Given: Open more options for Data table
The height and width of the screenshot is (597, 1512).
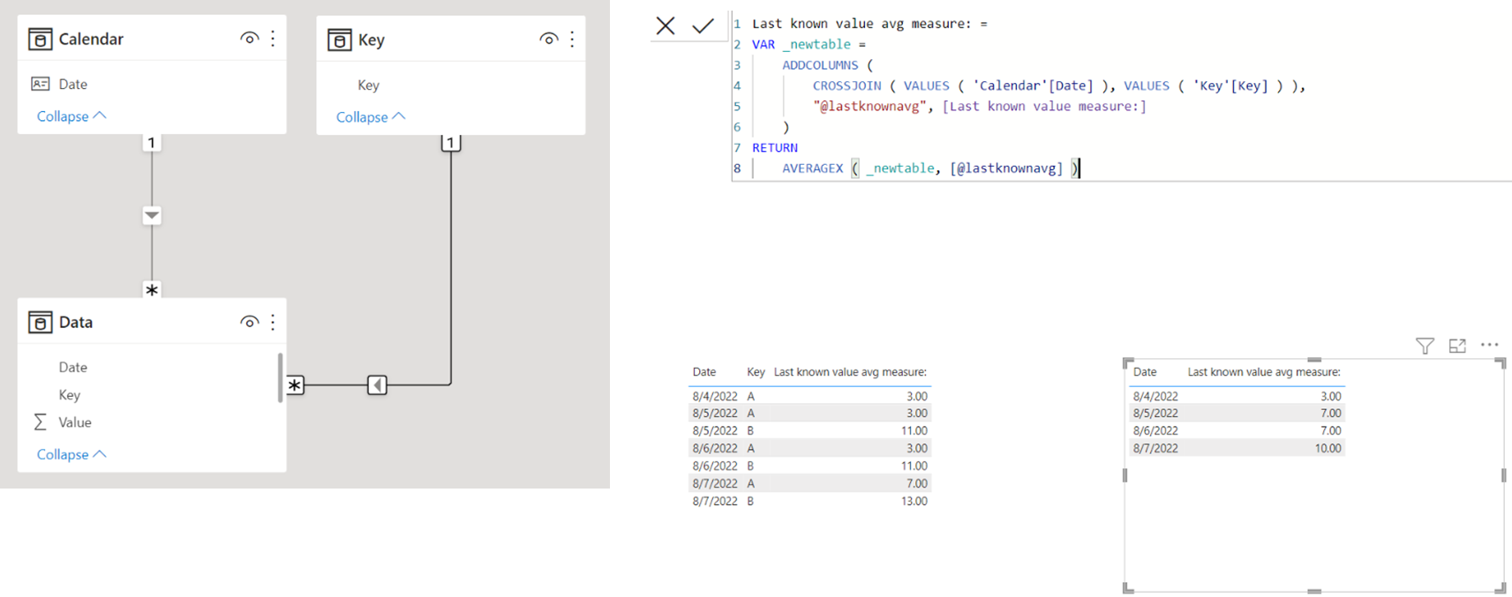Looking at the screenshot, I should click(x=273, y=322).
